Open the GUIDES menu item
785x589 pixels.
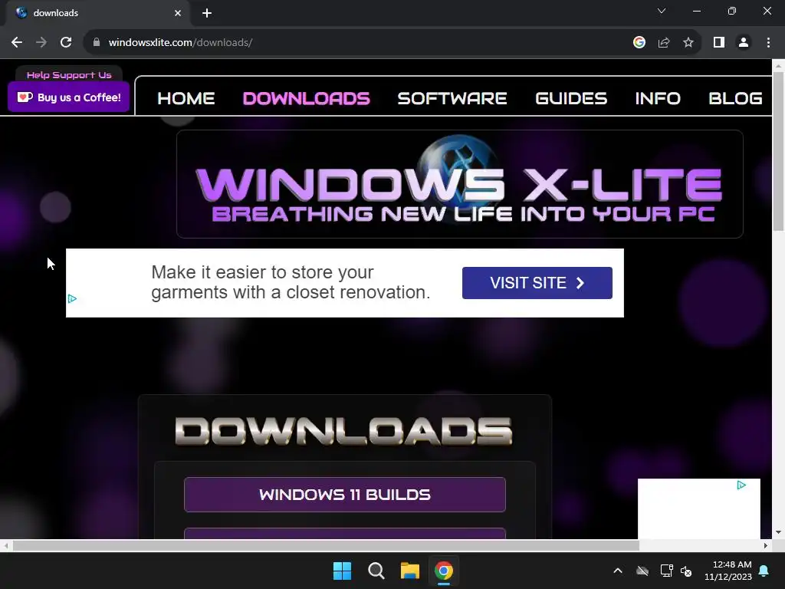click(570, 98)
